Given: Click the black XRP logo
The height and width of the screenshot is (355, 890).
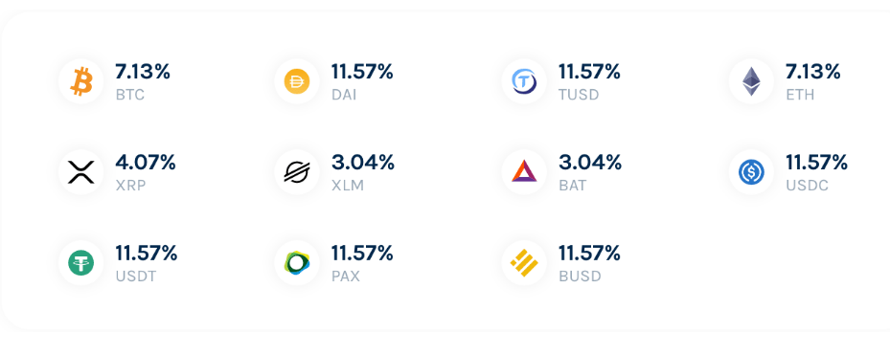Looking at the screenshot, I should [x=81, y=172].
